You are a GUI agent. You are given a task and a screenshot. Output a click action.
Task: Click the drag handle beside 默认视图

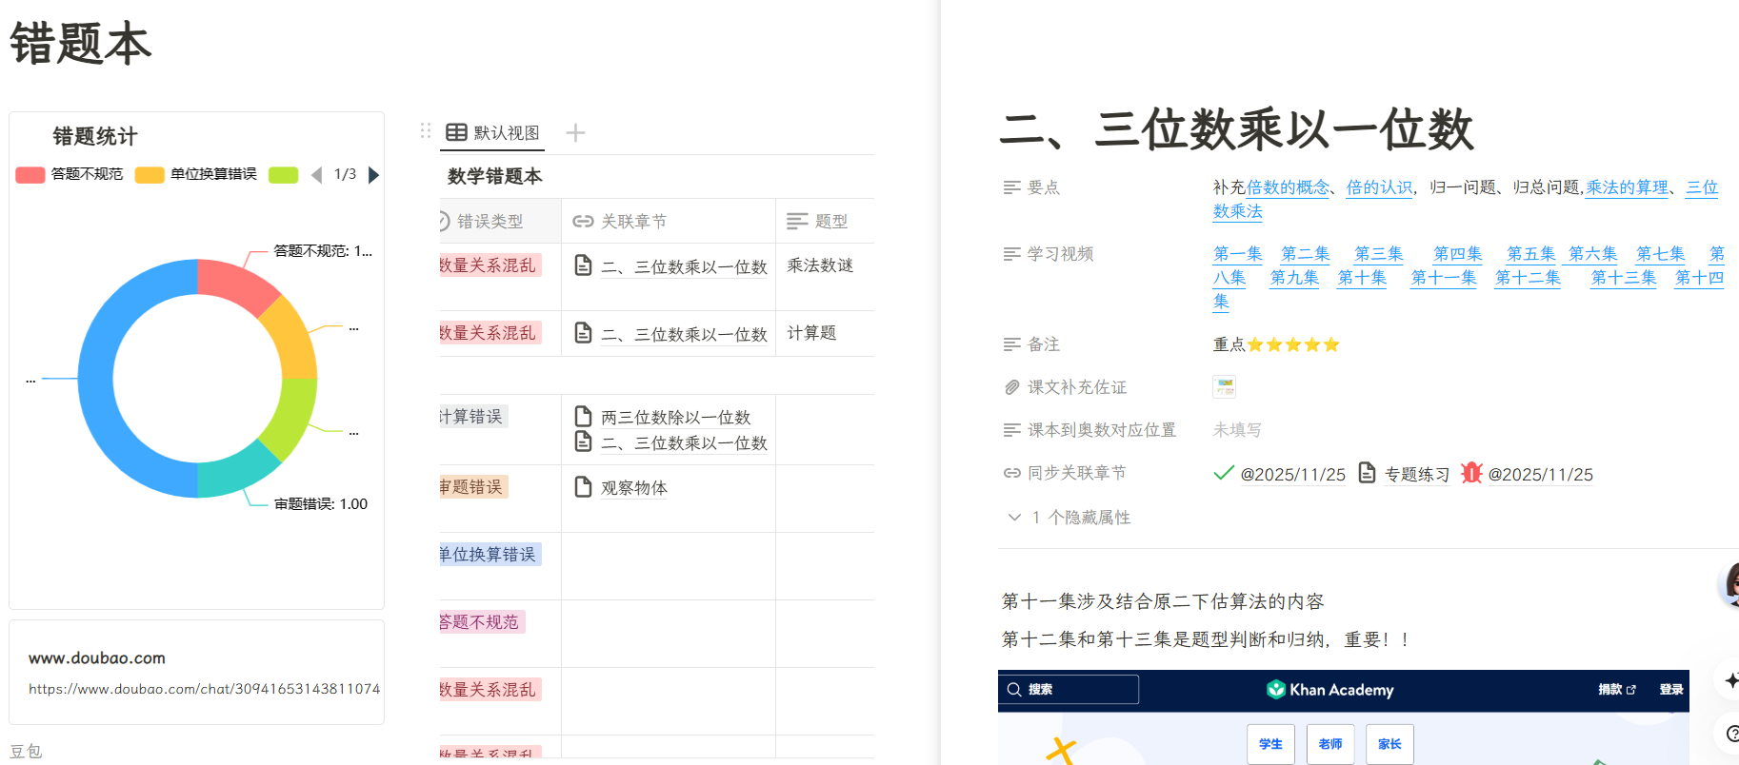click(426, 131)
